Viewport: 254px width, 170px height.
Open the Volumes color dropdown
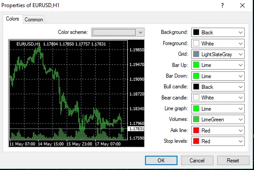[218, 120]
